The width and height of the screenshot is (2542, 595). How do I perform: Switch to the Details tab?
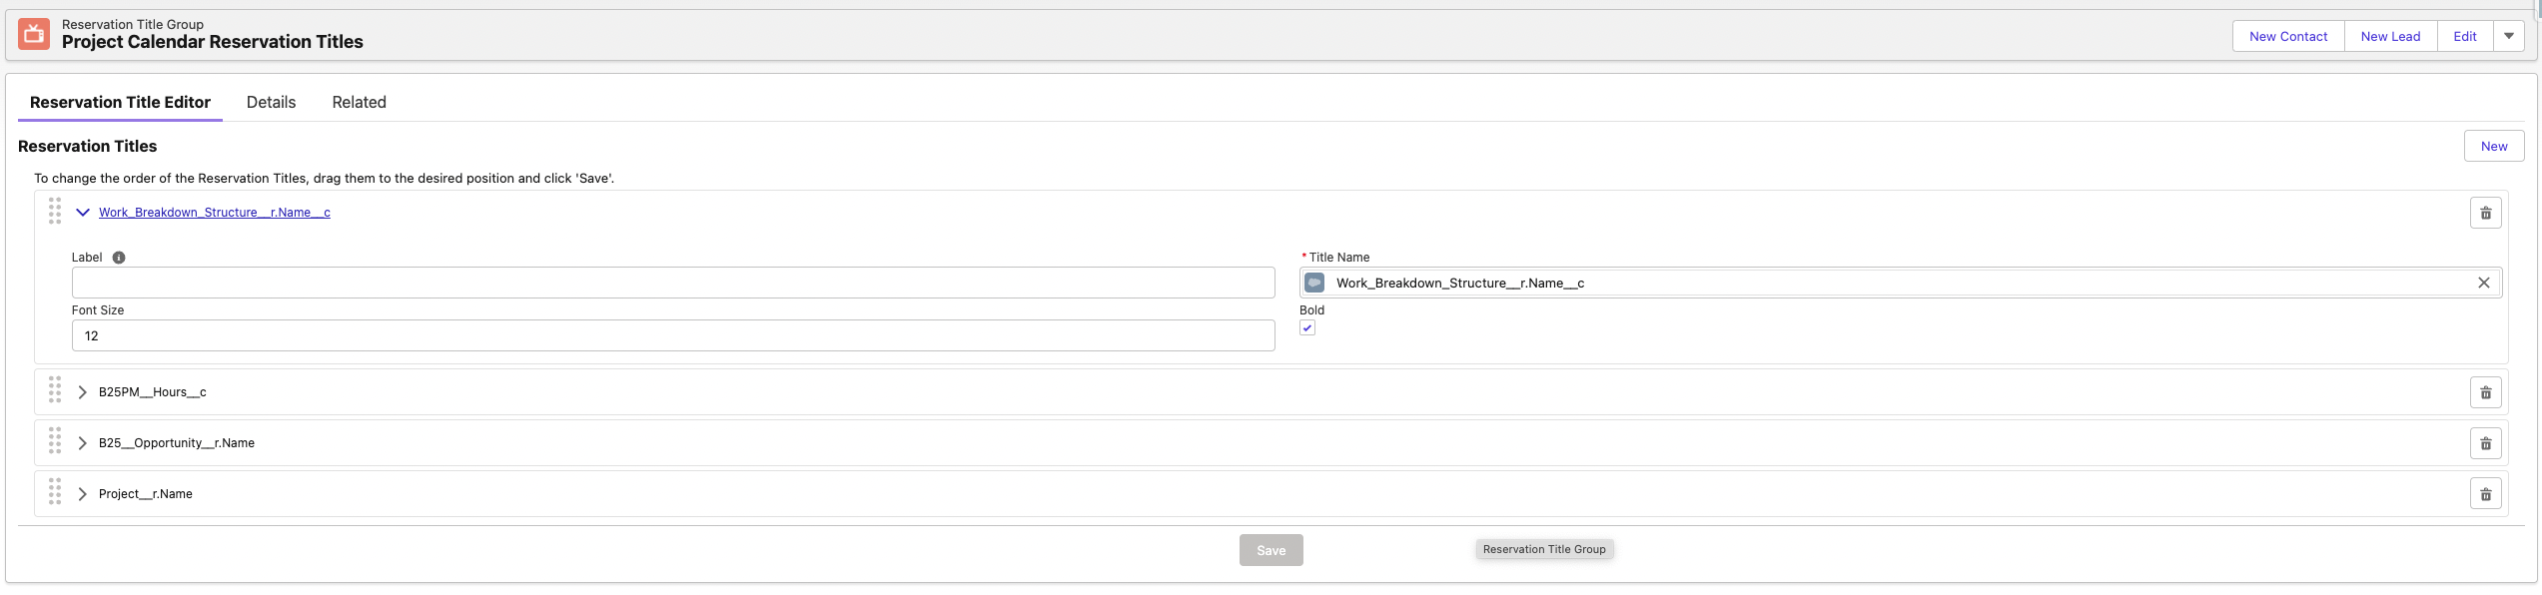click(x=271, y=102)
